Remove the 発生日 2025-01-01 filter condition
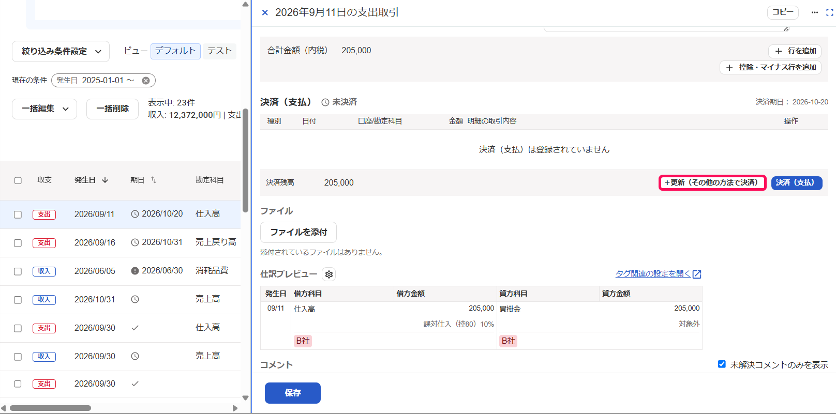The image size is (836, 414). pyautogui.click(x=146, y=81)
